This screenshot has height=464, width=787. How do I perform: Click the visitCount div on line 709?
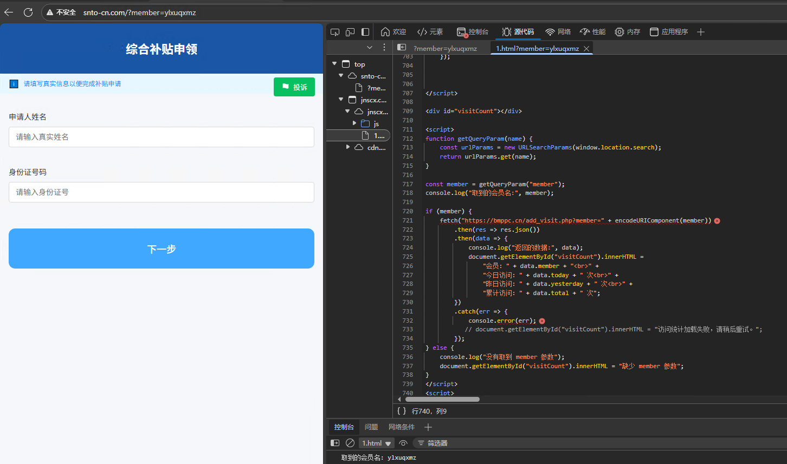coord(474,111)
